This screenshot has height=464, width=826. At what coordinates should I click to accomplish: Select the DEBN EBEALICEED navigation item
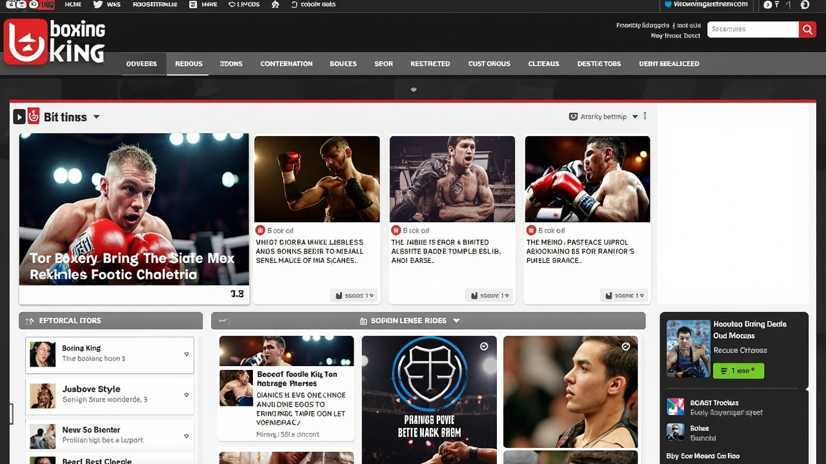point(669,64)
